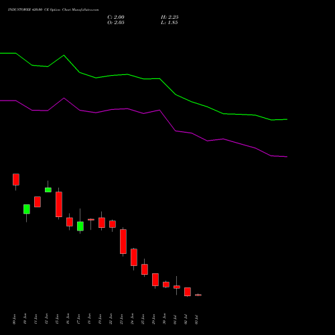This screenshot has height=335, width=335.
Task: Click the "17 Jun" date label
Action: pos(79,319)
